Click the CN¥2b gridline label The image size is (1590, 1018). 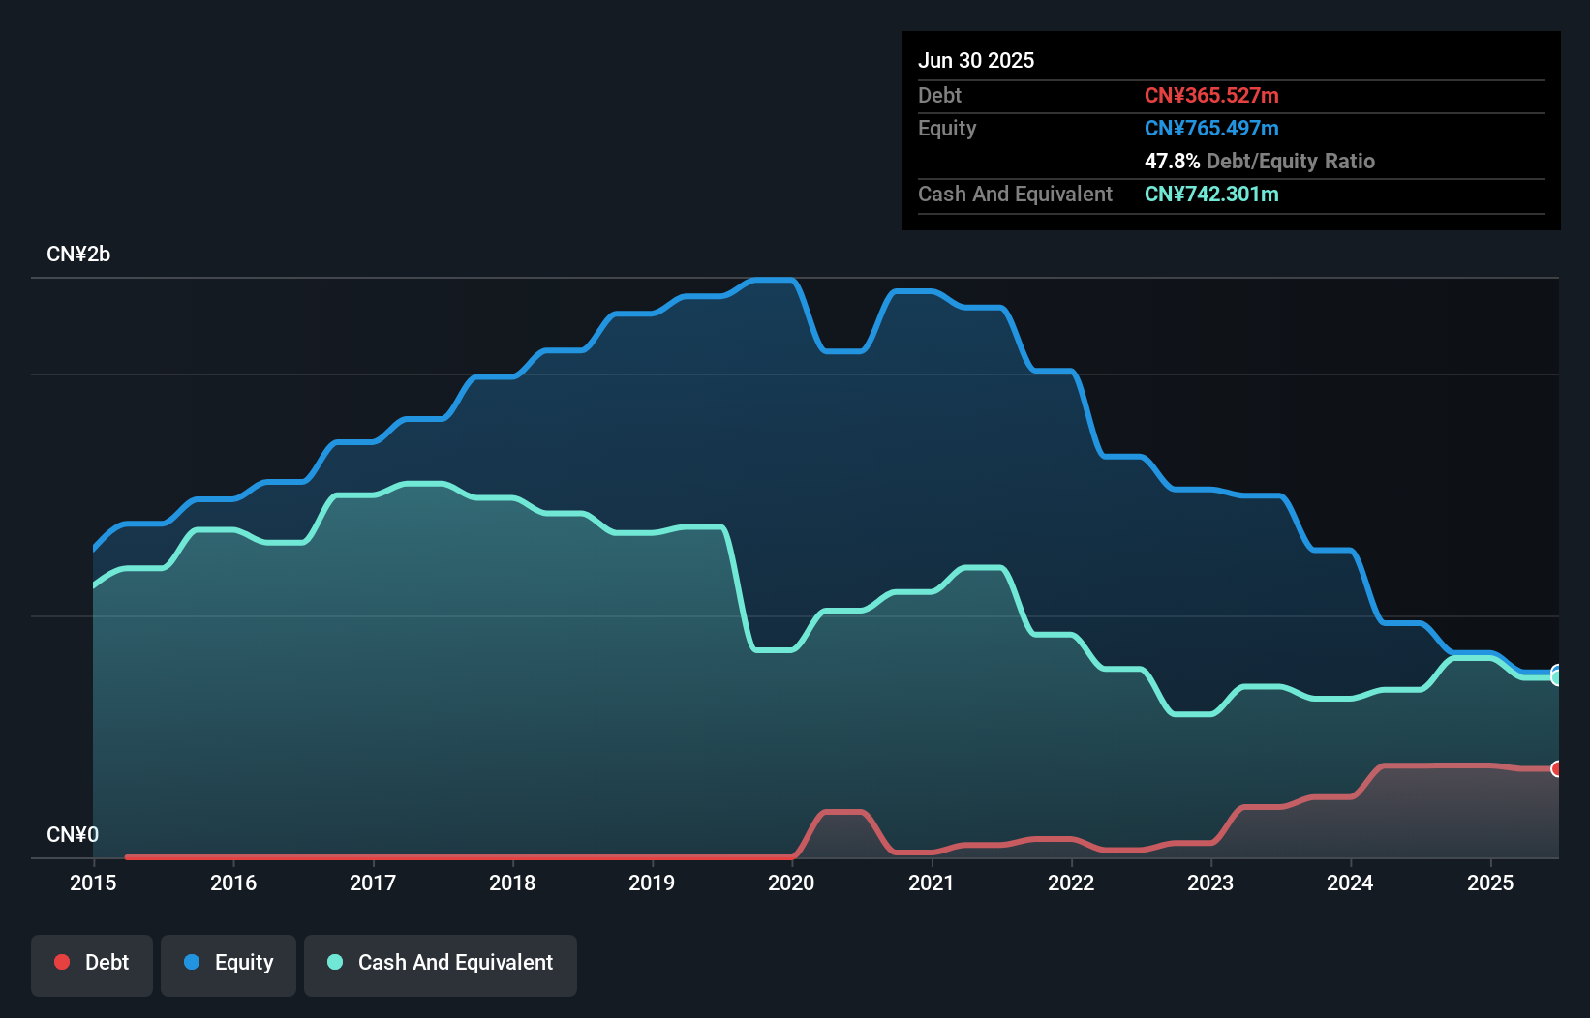78,254
